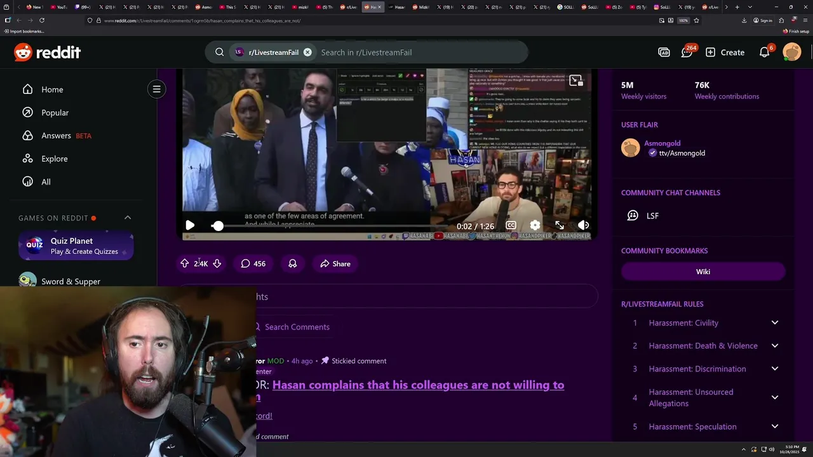Screen dimensions: 813x457
Task: Open browser downloads icon
Action: tap(744, 20)
